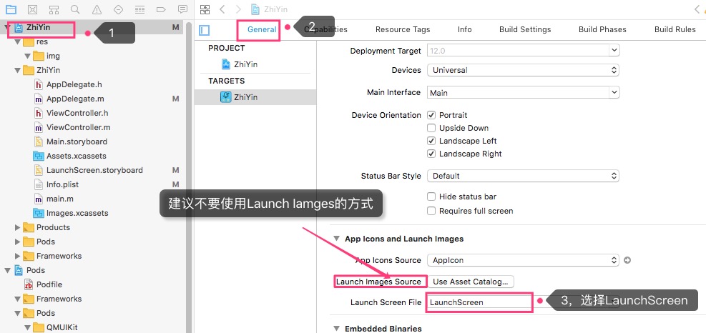Open Main.storyboard file
This screenshot has height=333, width=706.
[x=77, y=141]
